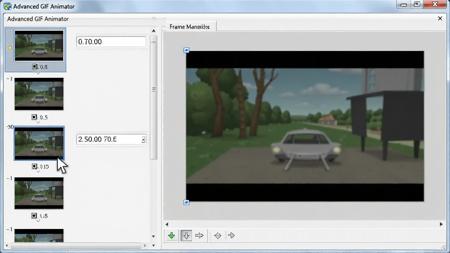Expand the chevron below the fourth frame's label
450x253 pixels.
click(x=38, y=221)
